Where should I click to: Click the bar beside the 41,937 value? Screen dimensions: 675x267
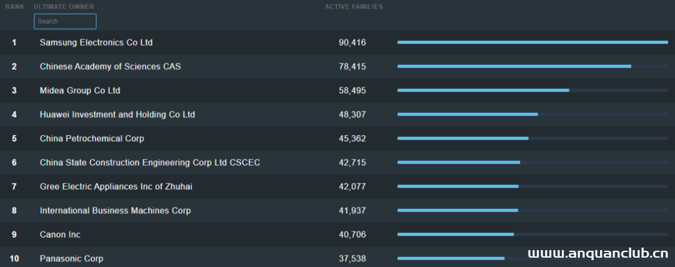(457, 210)
